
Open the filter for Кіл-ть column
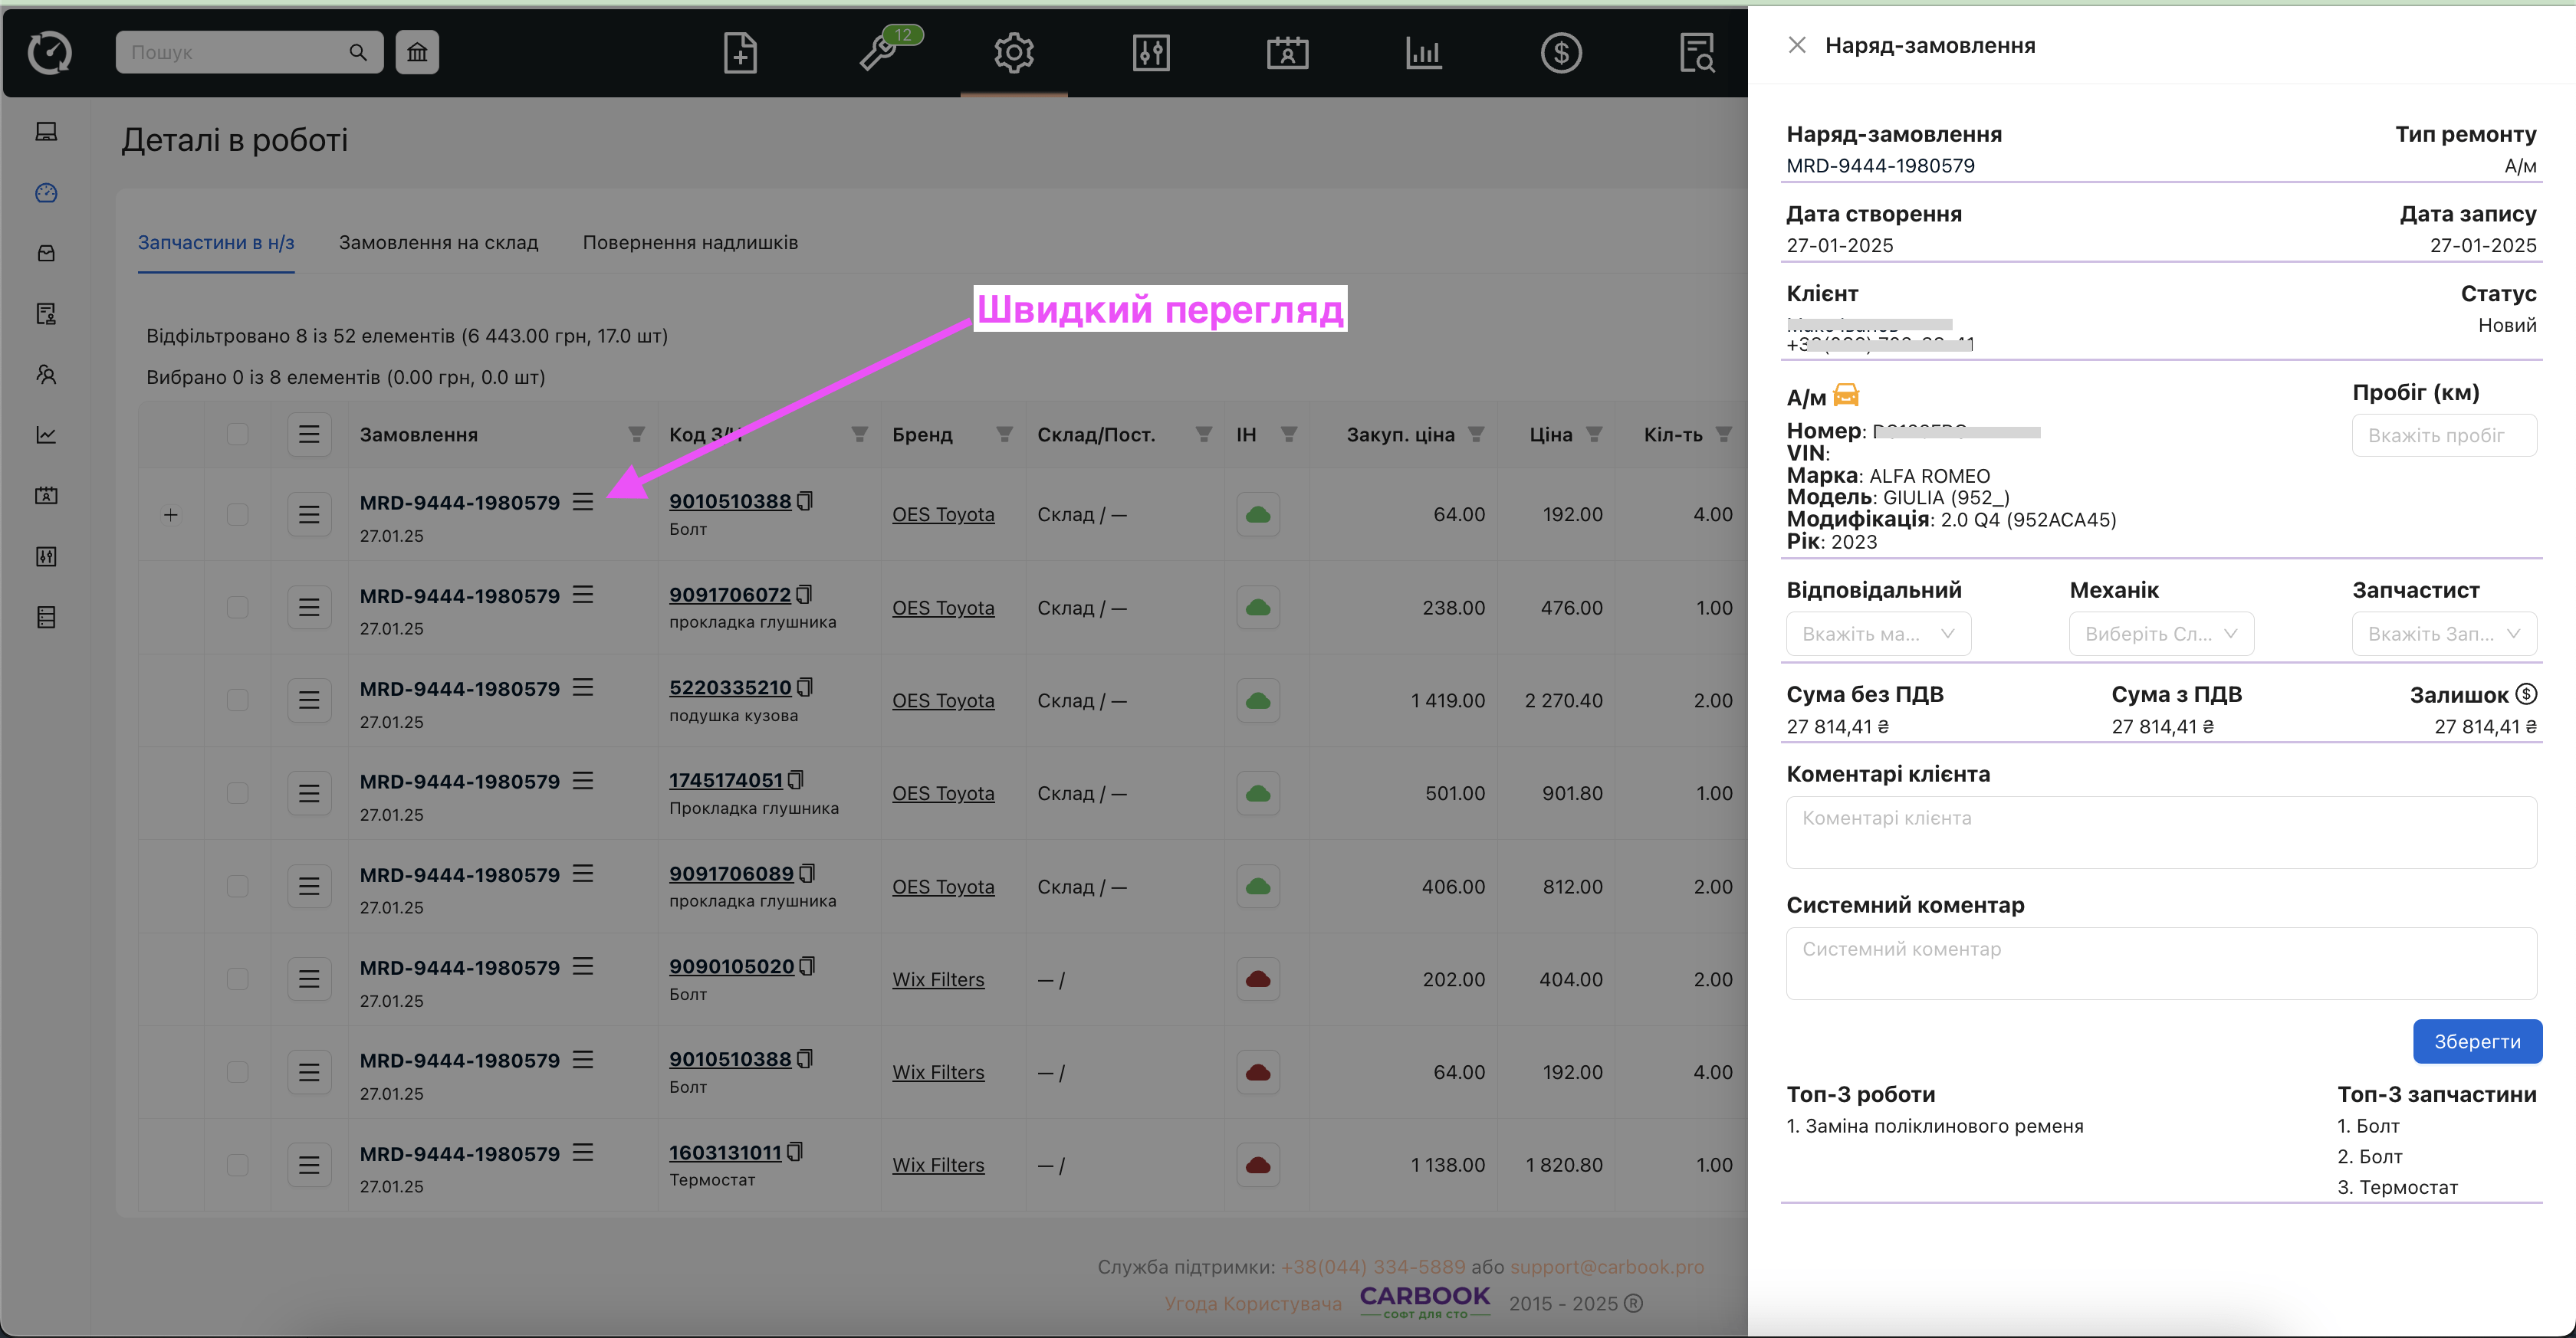[x=1724, y=435]
